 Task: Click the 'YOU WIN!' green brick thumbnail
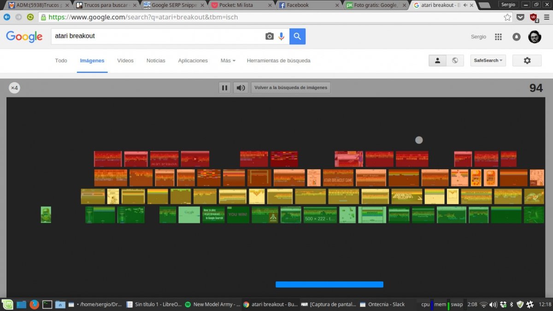pyautogui.click(x=238, y=215)
